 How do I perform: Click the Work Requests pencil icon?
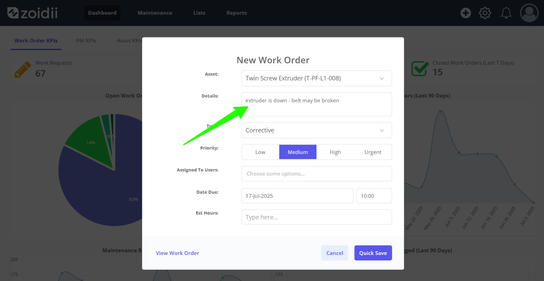coord(23,69)
